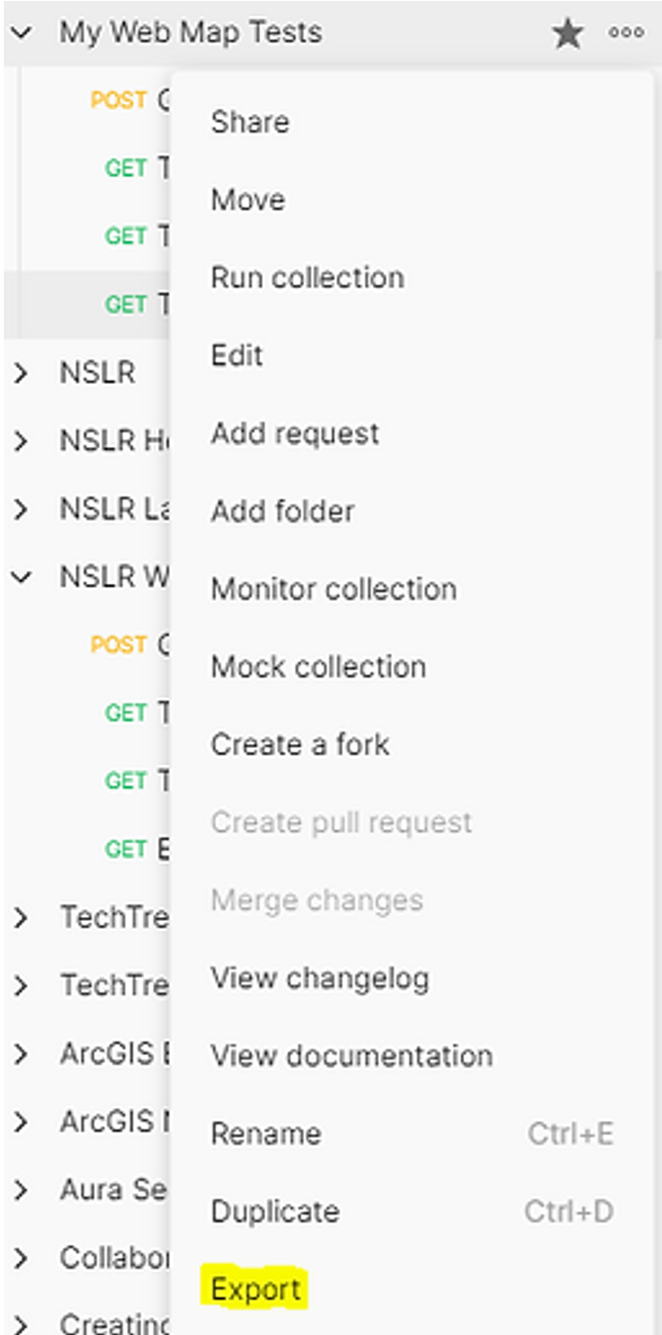
Task: Collapse the My Web Map Tests collection
Action: 21,33
